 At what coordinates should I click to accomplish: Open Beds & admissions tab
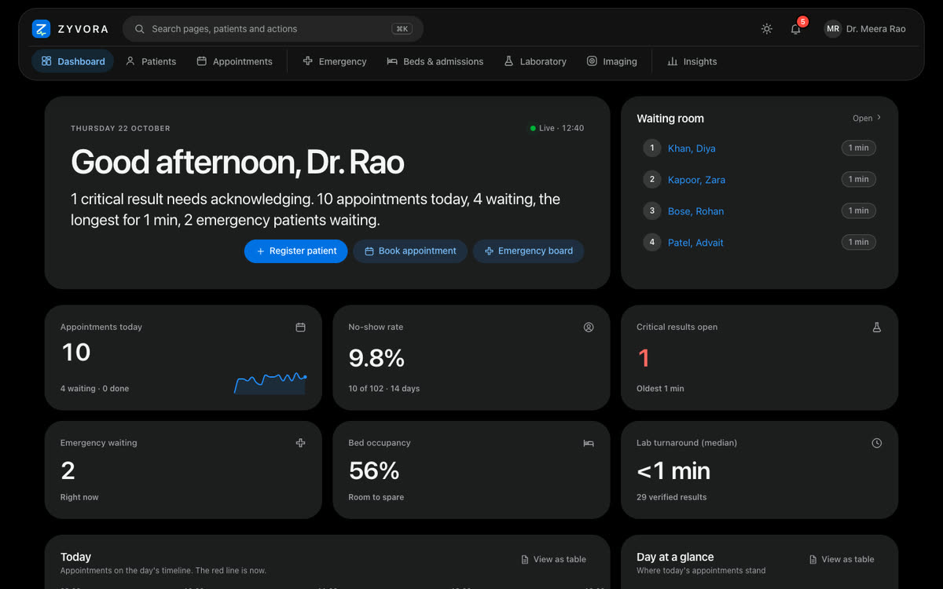(435, 61)
